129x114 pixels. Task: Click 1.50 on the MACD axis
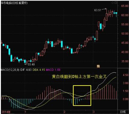125,91
